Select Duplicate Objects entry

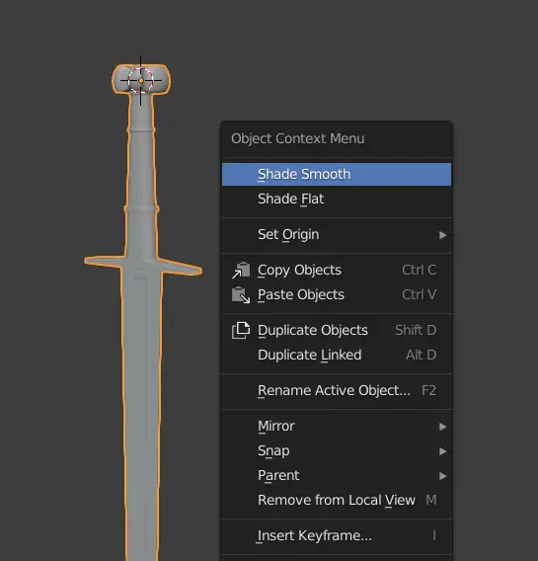click(x=337, y=330)
